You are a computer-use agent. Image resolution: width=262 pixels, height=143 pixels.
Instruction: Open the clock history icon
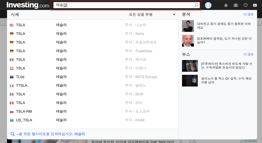click(x=246, y=5)
